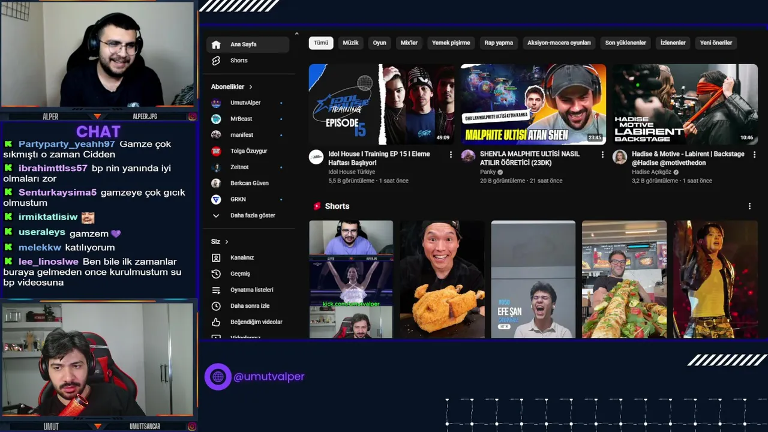
Task: Collapse sidebar with the top caret arrow
Action: click(296, 34)
